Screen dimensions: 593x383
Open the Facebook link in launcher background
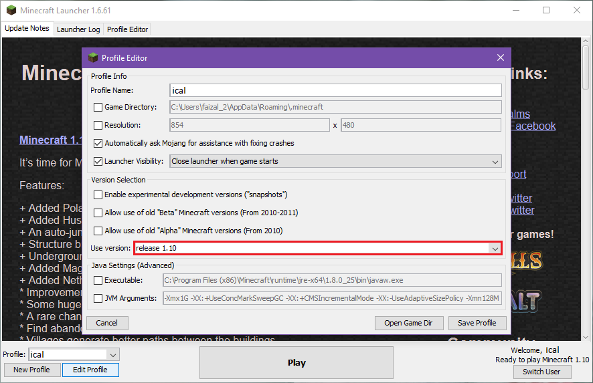(533, 126)
